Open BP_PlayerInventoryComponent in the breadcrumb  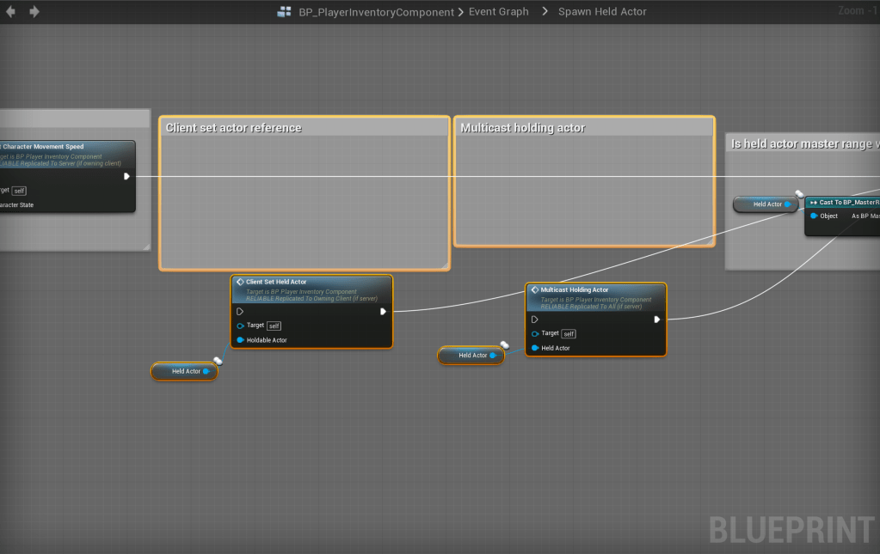pos(374,12)
